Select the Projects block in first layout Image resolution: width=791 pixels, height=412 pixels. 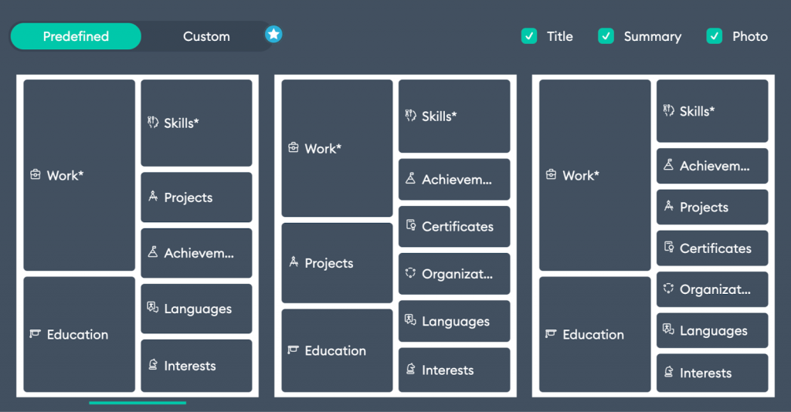click(x=196, y=198)
